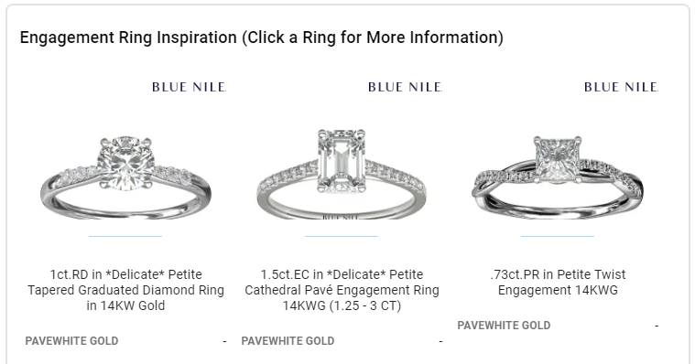This screenshot has height=364, width=695.
Task: Click the blue divider line under emerald cut ring
Action: click(342, 237)
